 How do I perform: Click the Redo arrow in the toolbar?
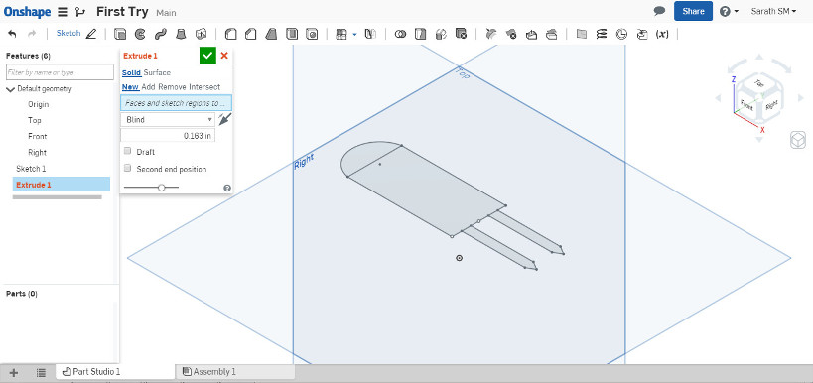point(32,34)
